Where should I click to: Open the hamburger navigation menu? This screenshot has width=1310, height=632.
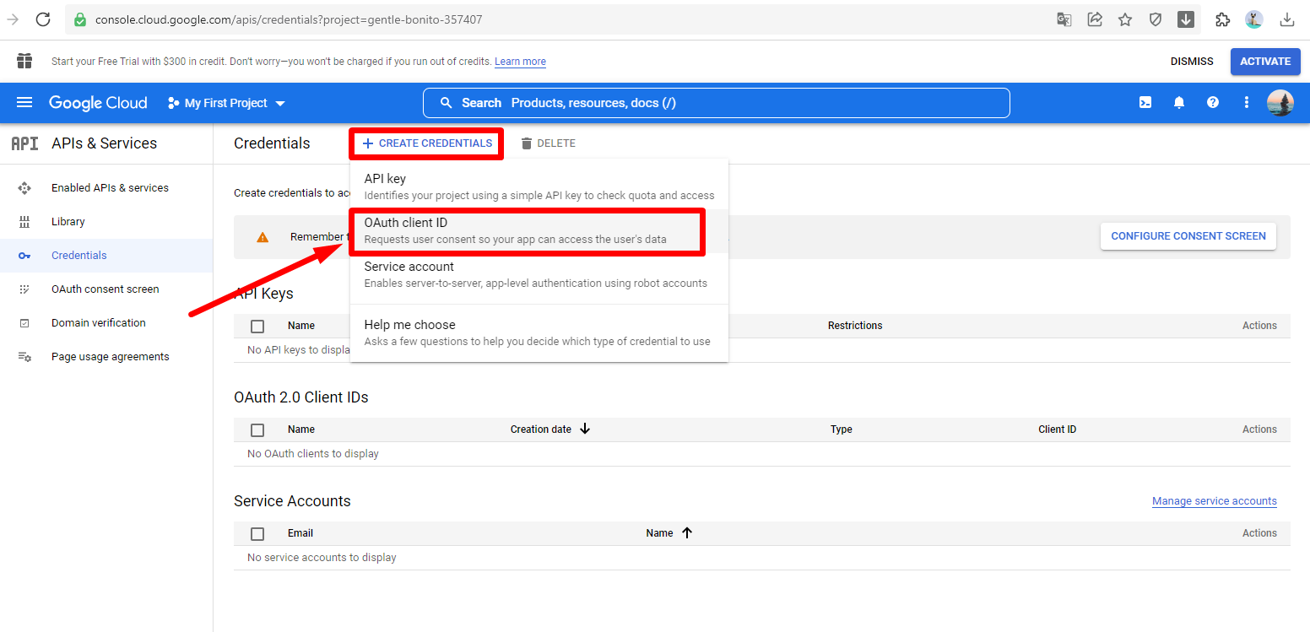[x=24, y=103]
